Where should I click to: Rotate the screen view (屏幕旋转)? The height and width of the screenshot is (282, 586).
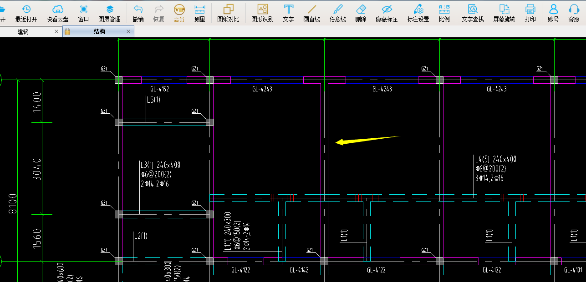coord(504,13)
